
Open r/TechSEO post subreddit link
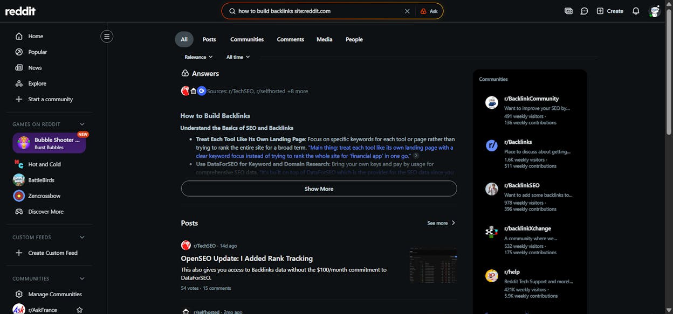click(205, 246)
